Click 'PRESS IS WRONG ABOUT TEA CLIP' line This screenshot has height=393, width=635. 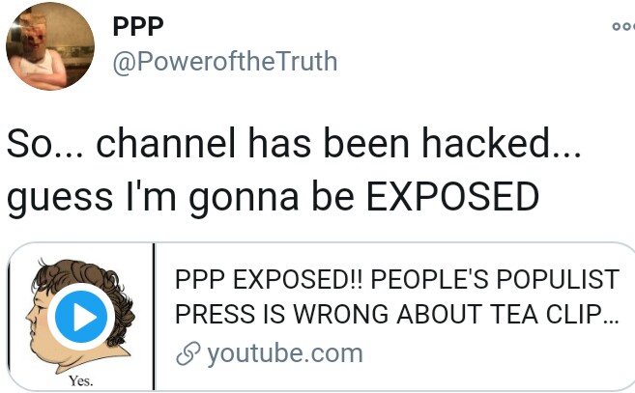pos(397,314)
